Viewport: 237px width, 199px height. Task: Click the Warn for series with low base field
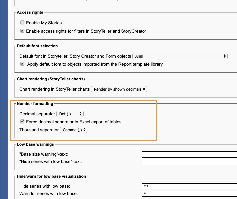click(x=190, y=194)
